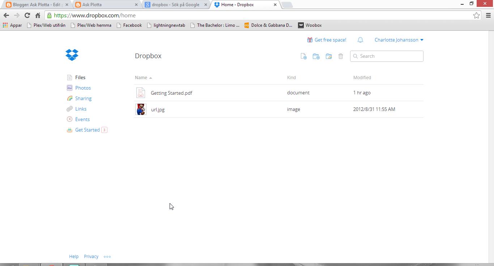Click the address bar URL

pos(95,15)
